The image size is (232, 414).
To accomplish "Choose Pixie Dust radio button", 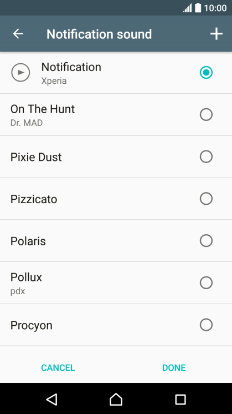I will point(206,156).
